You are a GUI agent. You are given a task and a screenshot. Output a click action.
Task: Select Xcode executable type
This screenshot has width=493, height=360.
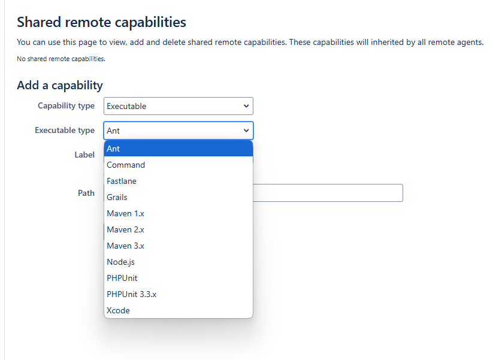click(179, 311)
